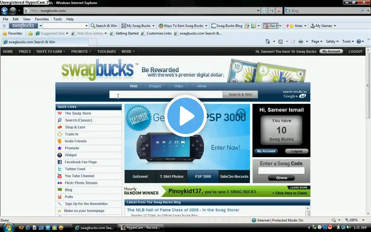Click the Swag Store gift icon
371x232 pixels.
tap(60, 113)
